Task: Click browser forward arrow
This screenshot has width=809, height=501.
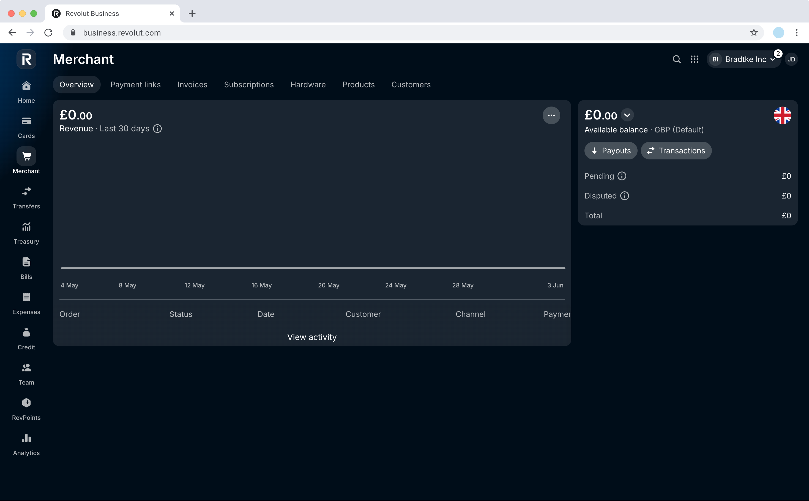Action: [30, 32]
